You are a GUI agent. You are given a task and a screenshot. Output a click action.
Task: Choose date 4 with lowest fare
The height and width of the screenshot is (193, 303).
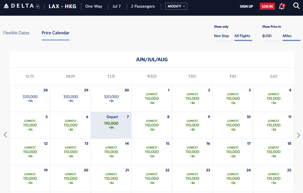[274, 99]
